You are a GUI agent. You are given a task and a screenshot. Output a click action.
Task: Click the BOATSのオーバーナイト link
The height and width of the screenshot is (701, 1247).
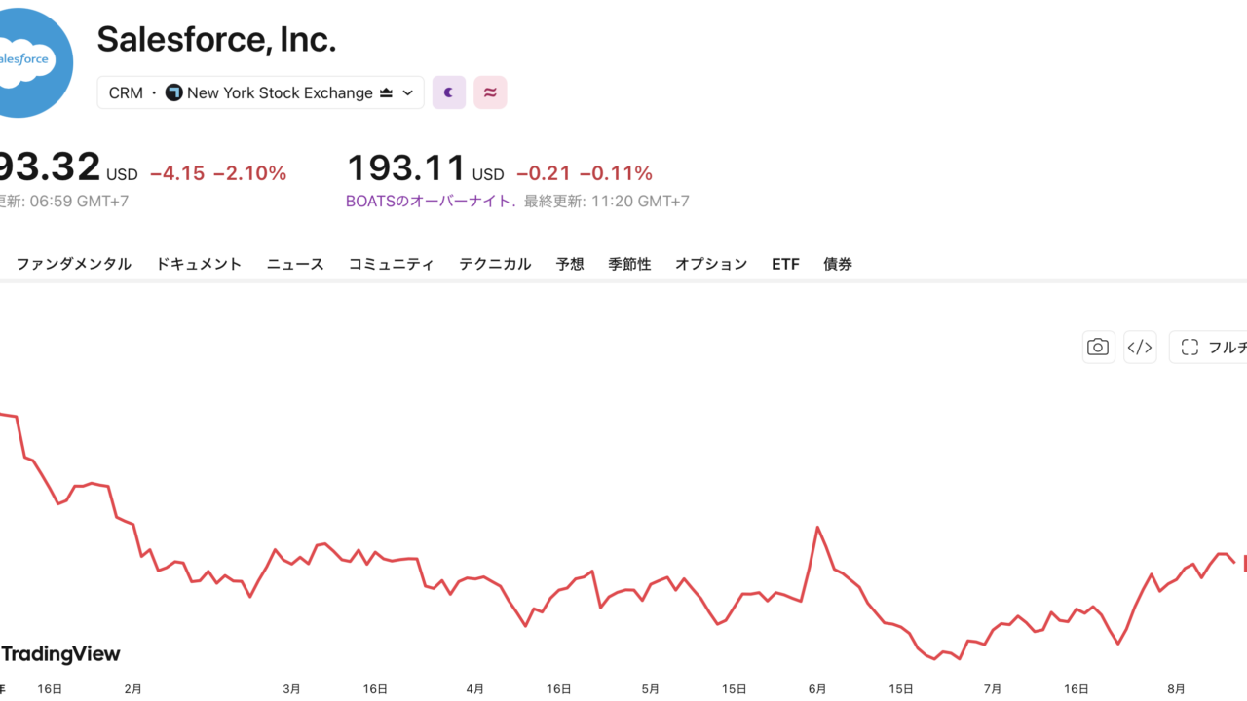(x=429, y=202)
